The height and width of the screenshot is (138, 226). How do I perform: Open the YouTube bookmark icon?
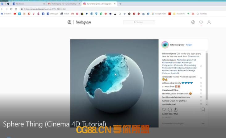pos(15,14)
